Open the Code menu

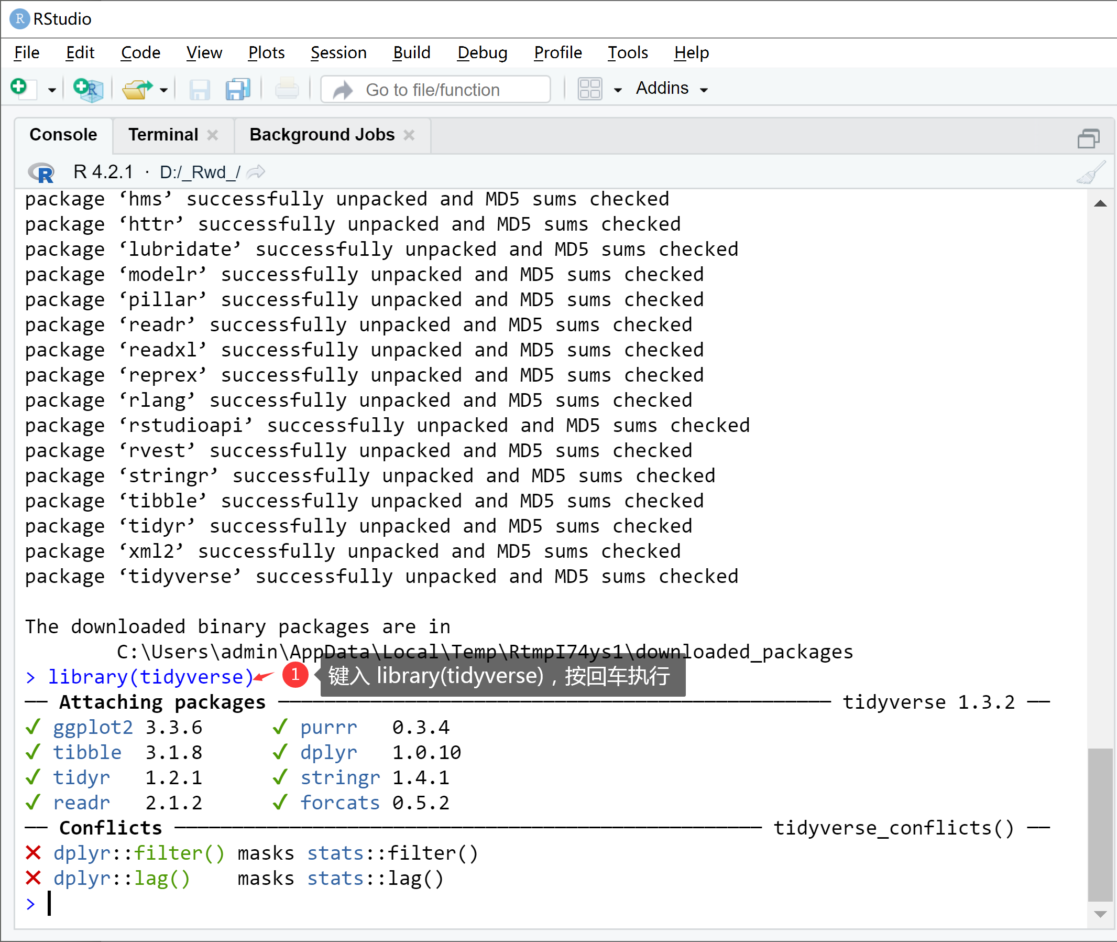[140, 52]
